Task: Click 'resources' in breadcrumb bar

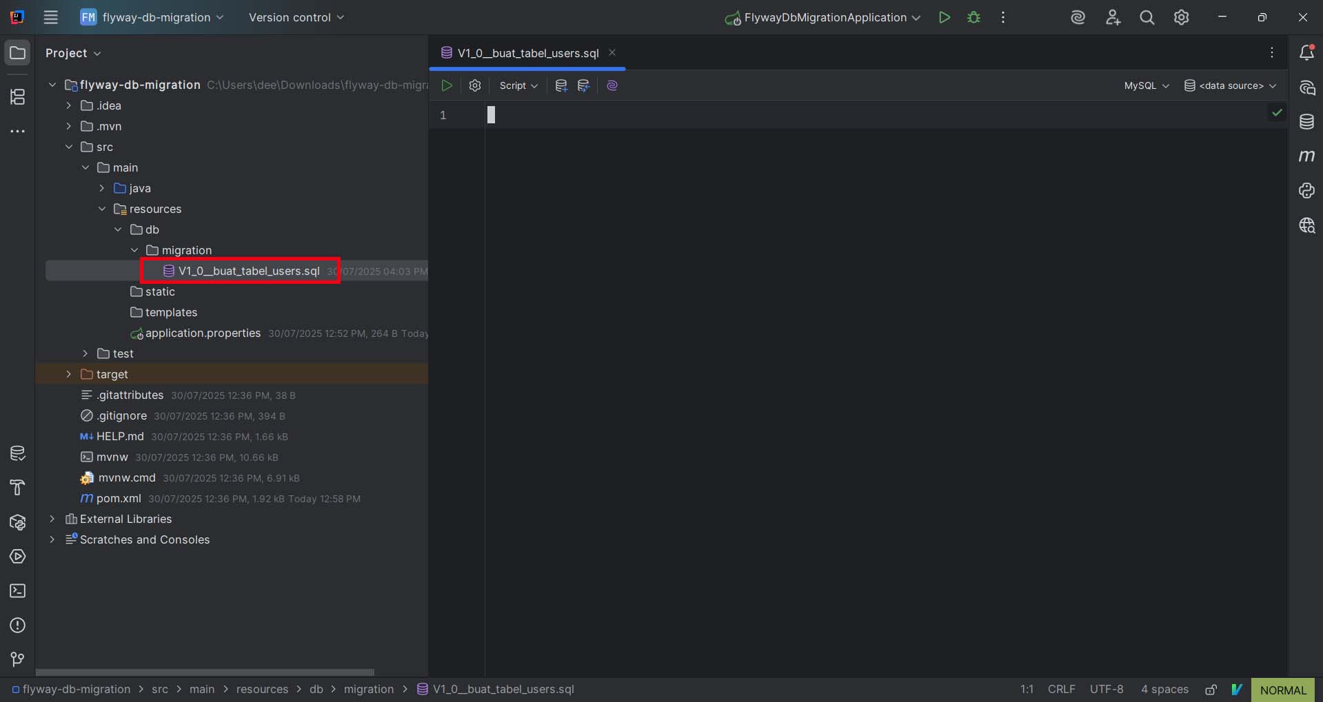Action: [262, 690]
